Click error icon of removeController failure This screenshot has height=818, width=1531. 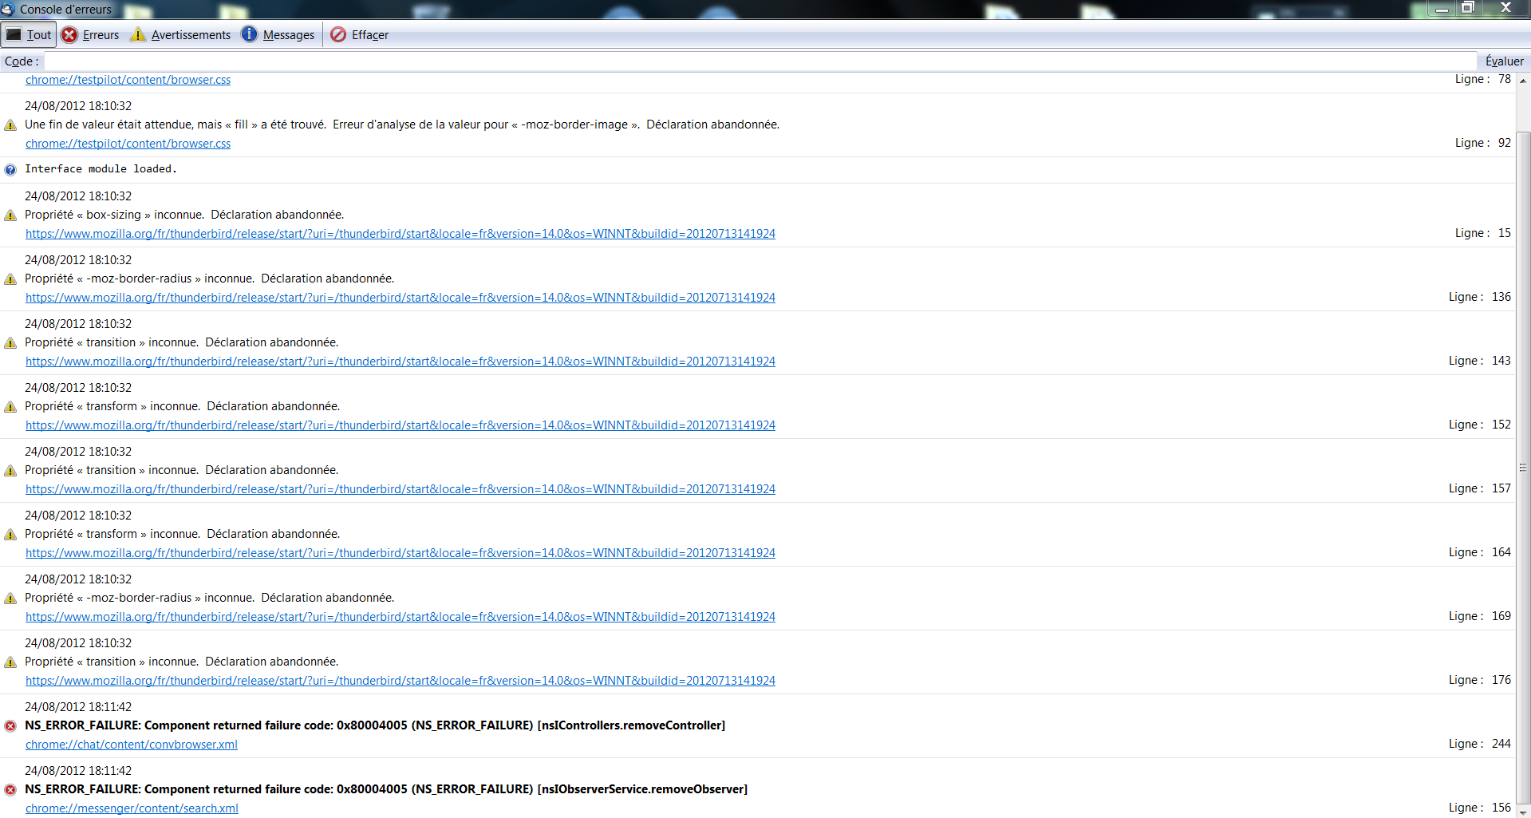[x=10, y=726]
